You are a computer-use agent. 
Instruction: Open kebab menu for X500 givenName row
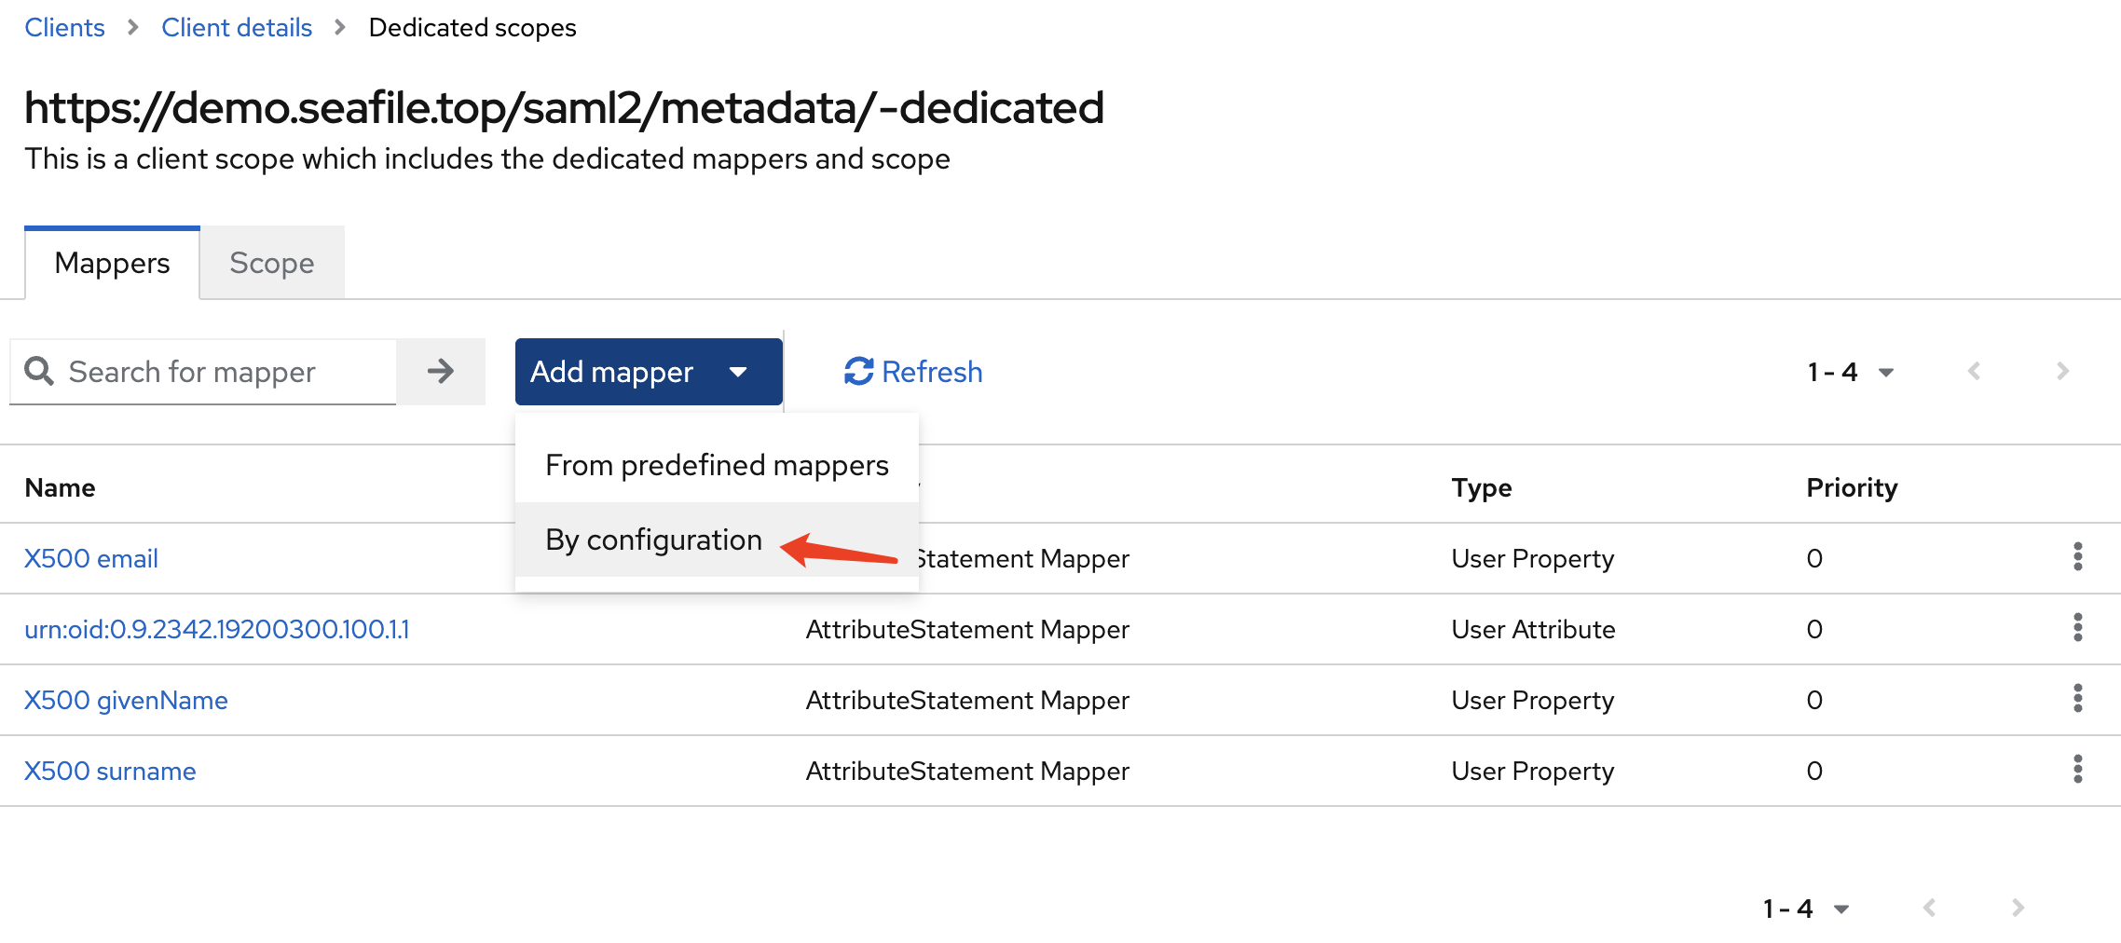(x=2077, y=699)
